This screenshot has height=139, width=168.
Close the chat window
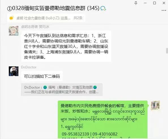[164, 3]
